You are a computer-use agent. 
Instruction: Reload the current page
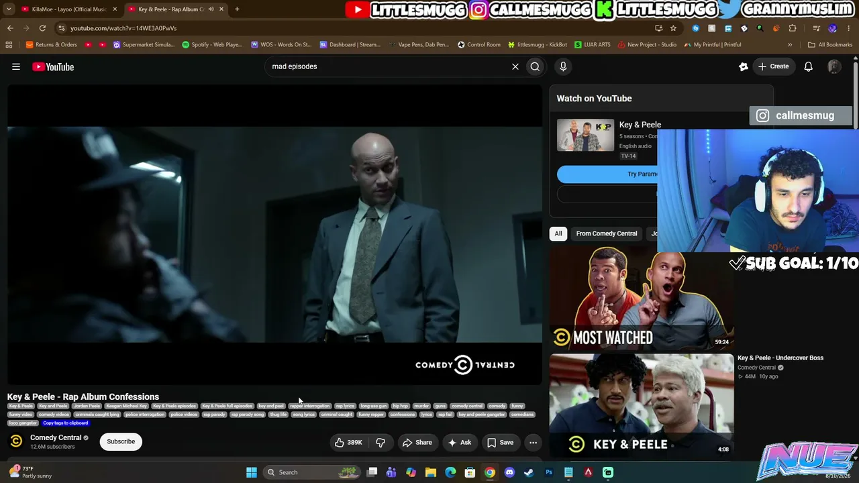pos(42,28)
